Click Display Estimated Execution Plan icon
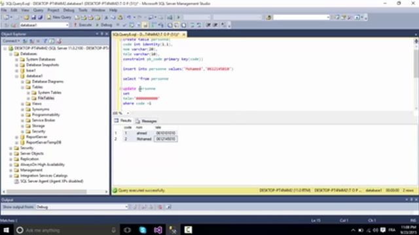Viewport: 419px width, 235px height. click(132, 25)
